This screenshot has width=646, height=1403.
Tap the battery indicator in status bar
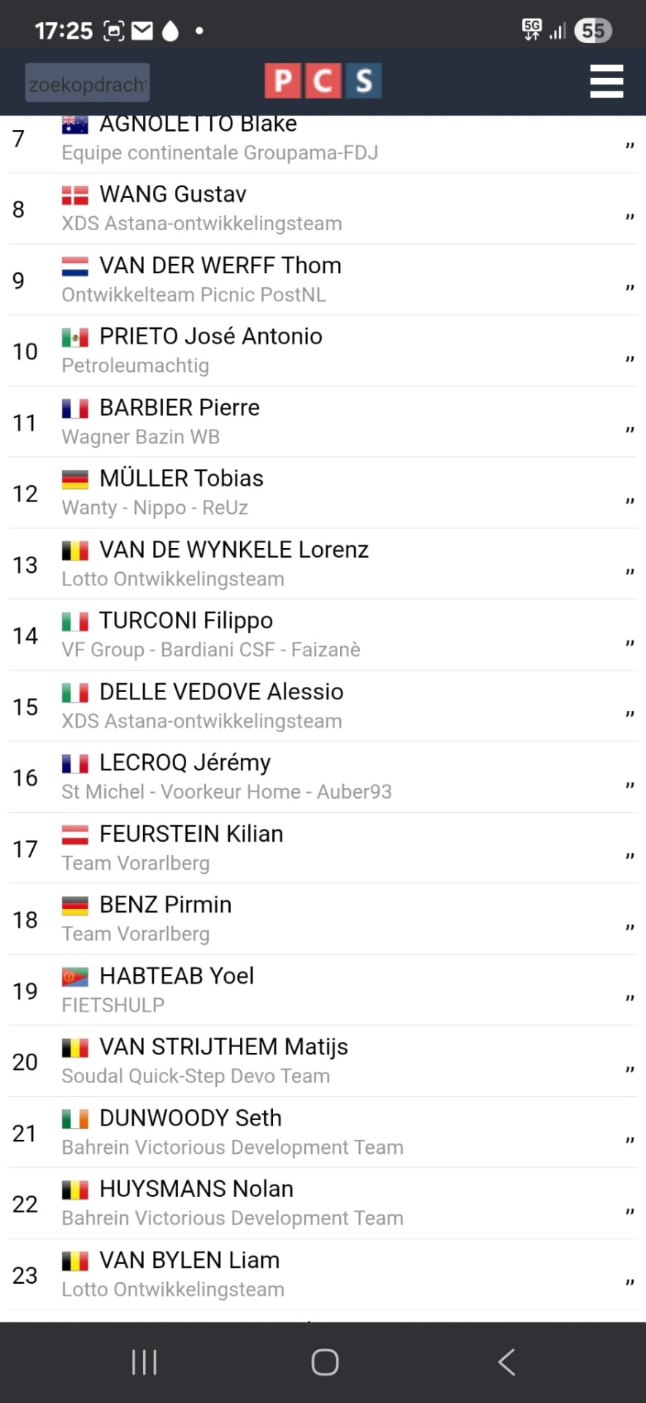coord(593,31)
